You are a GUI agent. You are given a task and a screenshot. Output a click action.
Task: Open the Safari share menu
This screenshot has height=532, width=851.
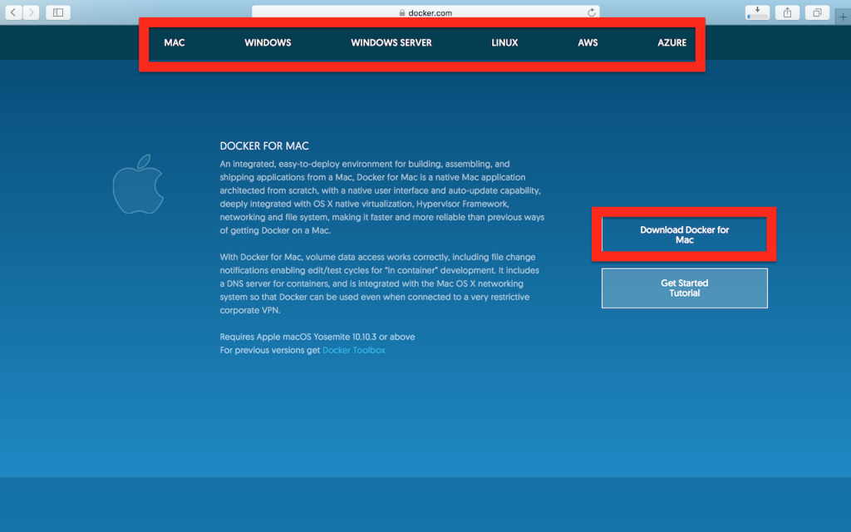click(787, 12)
